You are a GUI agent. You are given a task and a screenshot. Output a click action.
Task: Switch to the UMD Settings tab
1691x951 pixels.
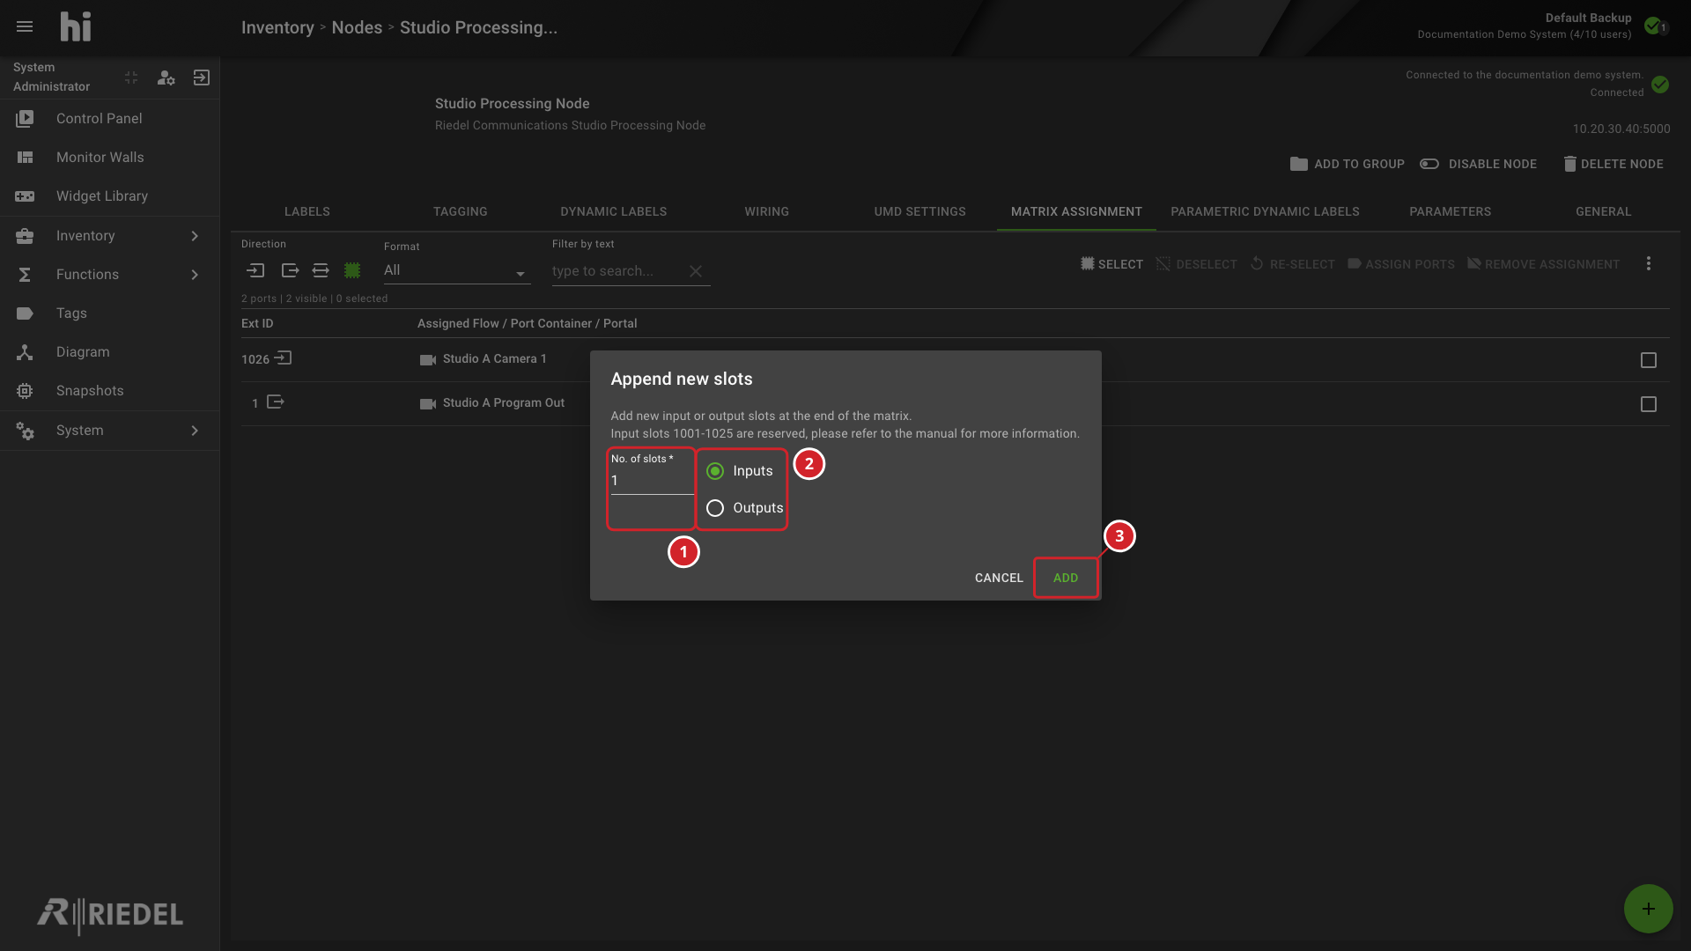click(920, 211)
